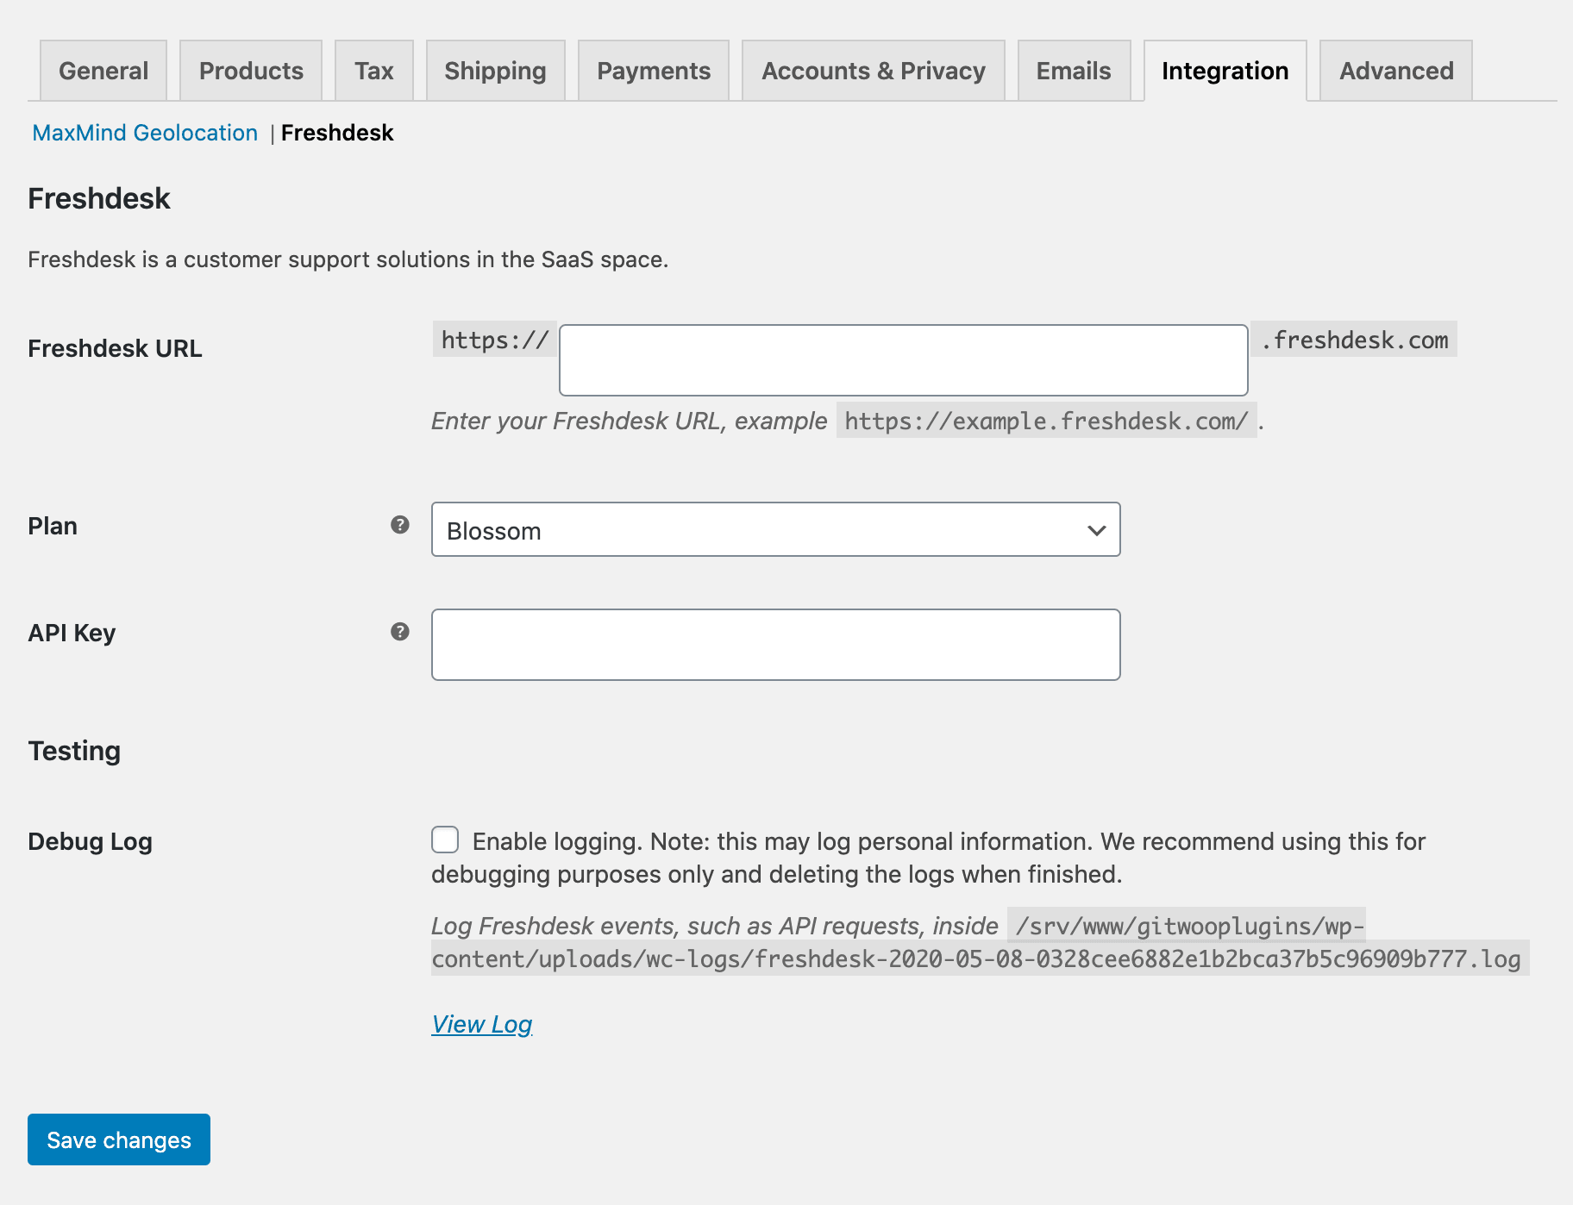
Task: Focus the API Key input field
Action: point(776,645)
